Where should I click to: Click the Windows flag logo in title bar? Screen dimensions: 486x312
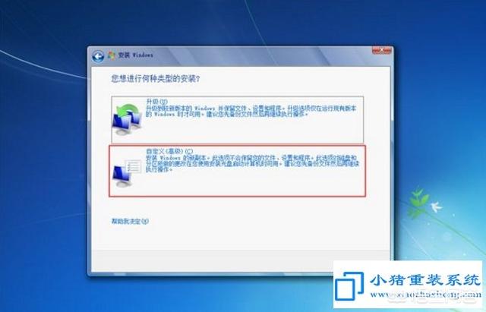point(112,55)
